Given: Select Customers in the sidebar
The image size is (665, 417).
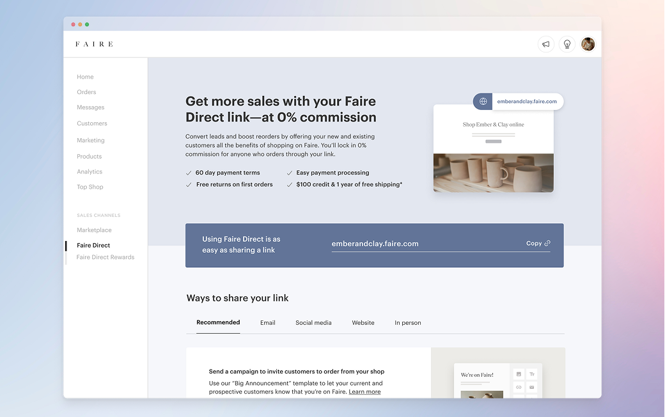Looking at the screenshot, I should tap(92, 123).
